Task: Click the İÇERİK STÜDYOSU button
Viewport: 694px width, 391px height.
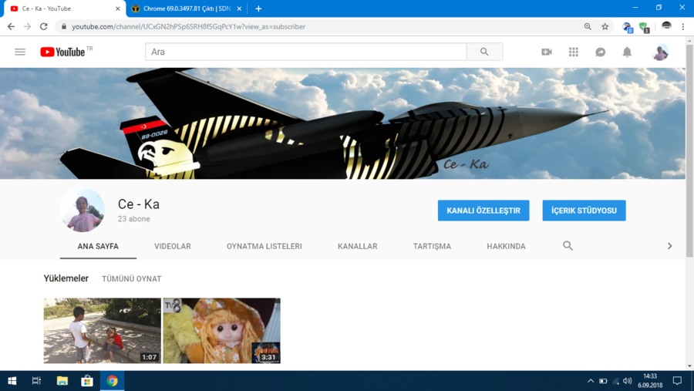Action: pos(584,211)
